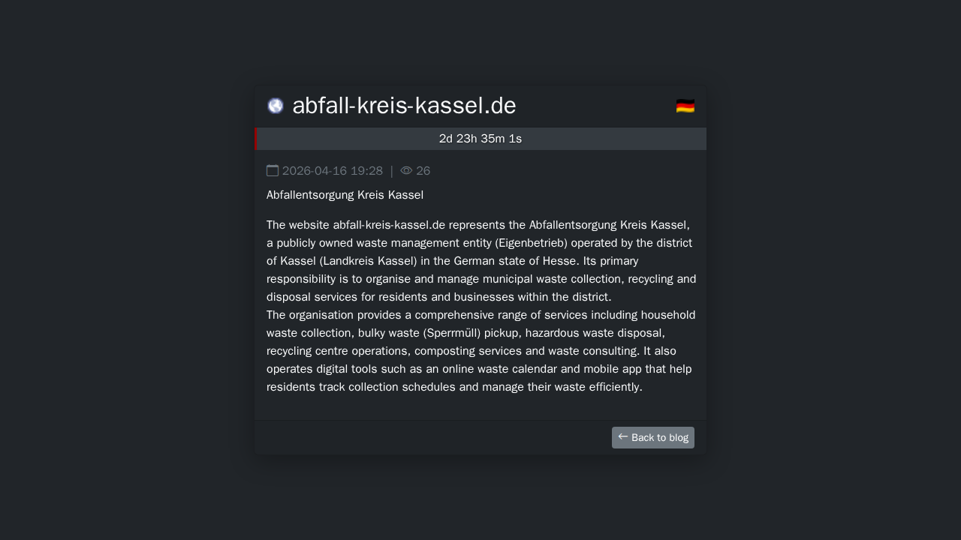Click the countdown timer 2d 23h 35m
Viewport: 961px width, 540px height.
click(480, 139)
